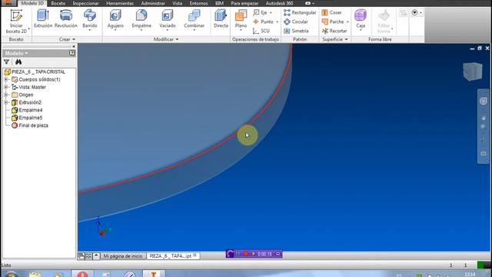Choose the Simetría mirror tool
Viewport: 492px width, 277px height.
click(x=296, y=31)
